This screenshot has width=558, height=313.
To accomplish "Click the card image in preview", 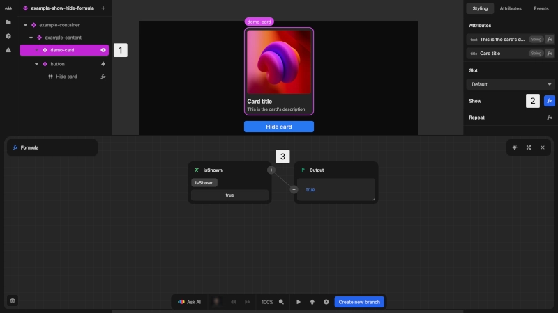I will pos(279,62).
